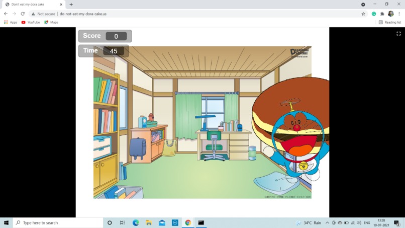
Task: Open the Windows Start menu
Action: point(6,222)
